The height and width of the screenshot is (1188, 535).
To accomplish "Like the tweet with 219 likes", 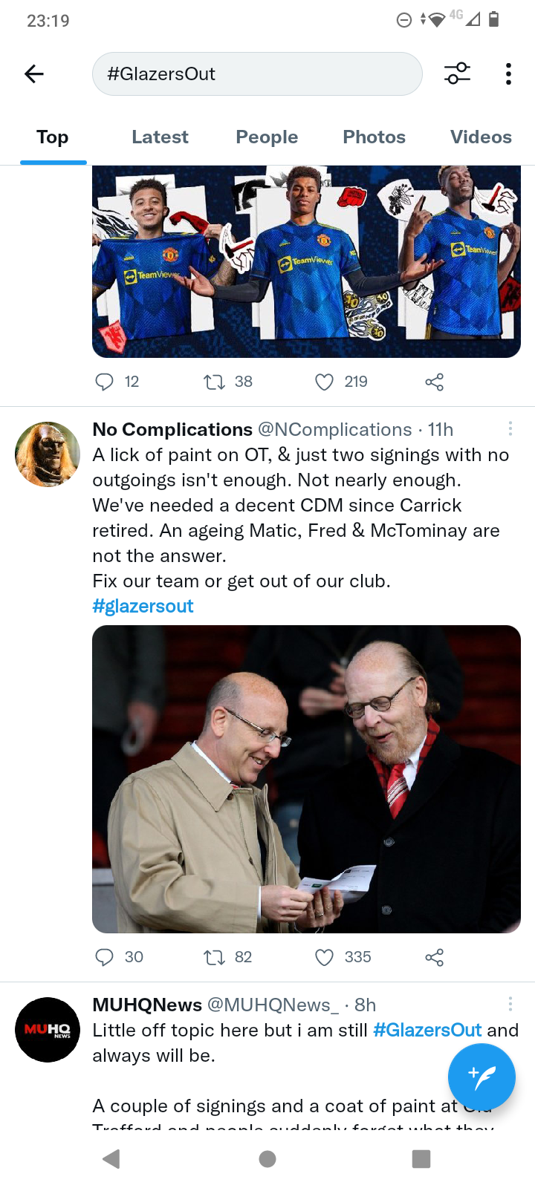I will coord(325,382).
